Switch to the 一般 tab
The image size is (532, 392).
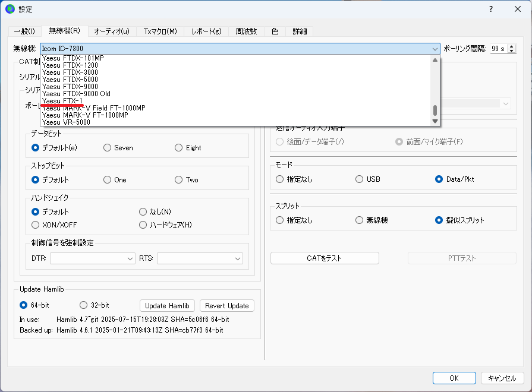[24, 31]
